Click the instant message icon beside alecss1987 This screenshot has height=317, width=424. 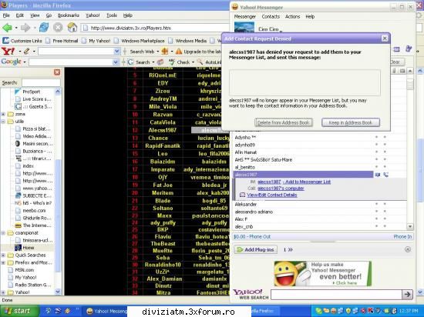click(x=378, y=175)
